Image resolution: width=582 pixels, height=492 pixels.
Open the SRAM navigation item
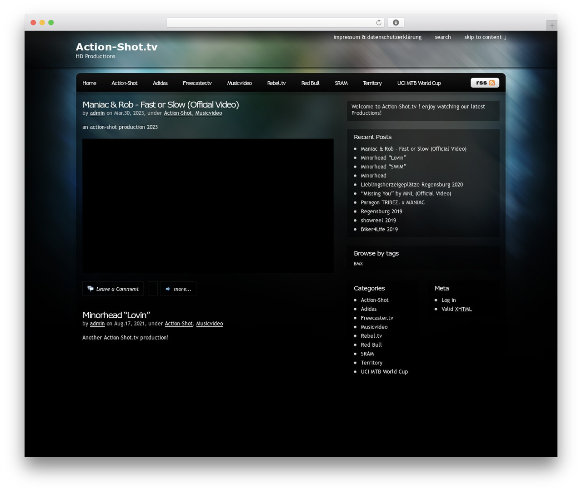point(341,83)
